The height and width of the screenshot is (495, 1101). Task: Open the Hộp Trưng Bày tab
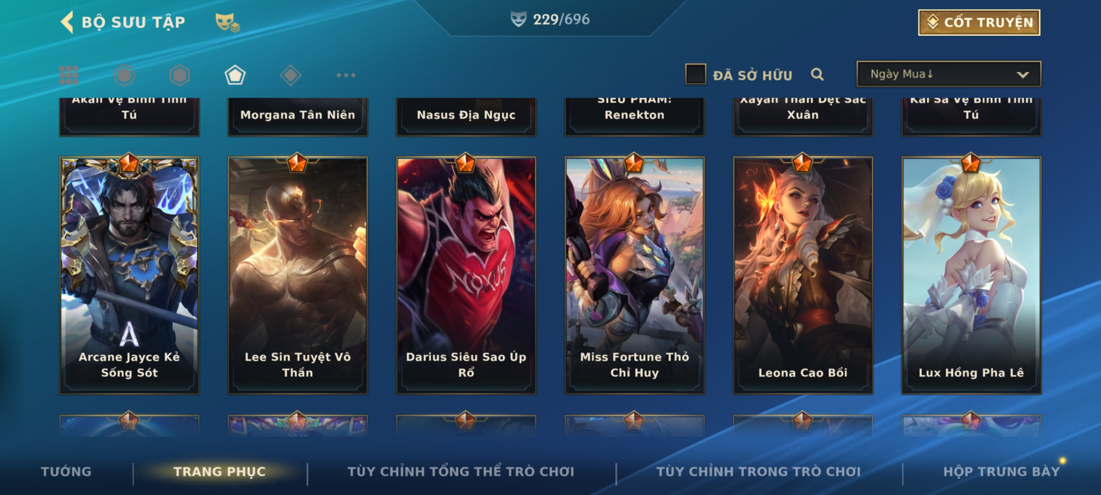[1001, 472]
